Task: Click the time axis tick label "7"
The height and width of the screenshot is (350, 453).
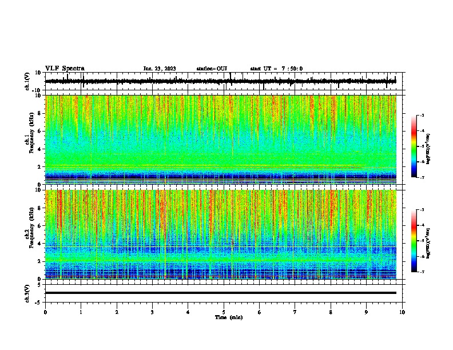Action: (295, 312)
